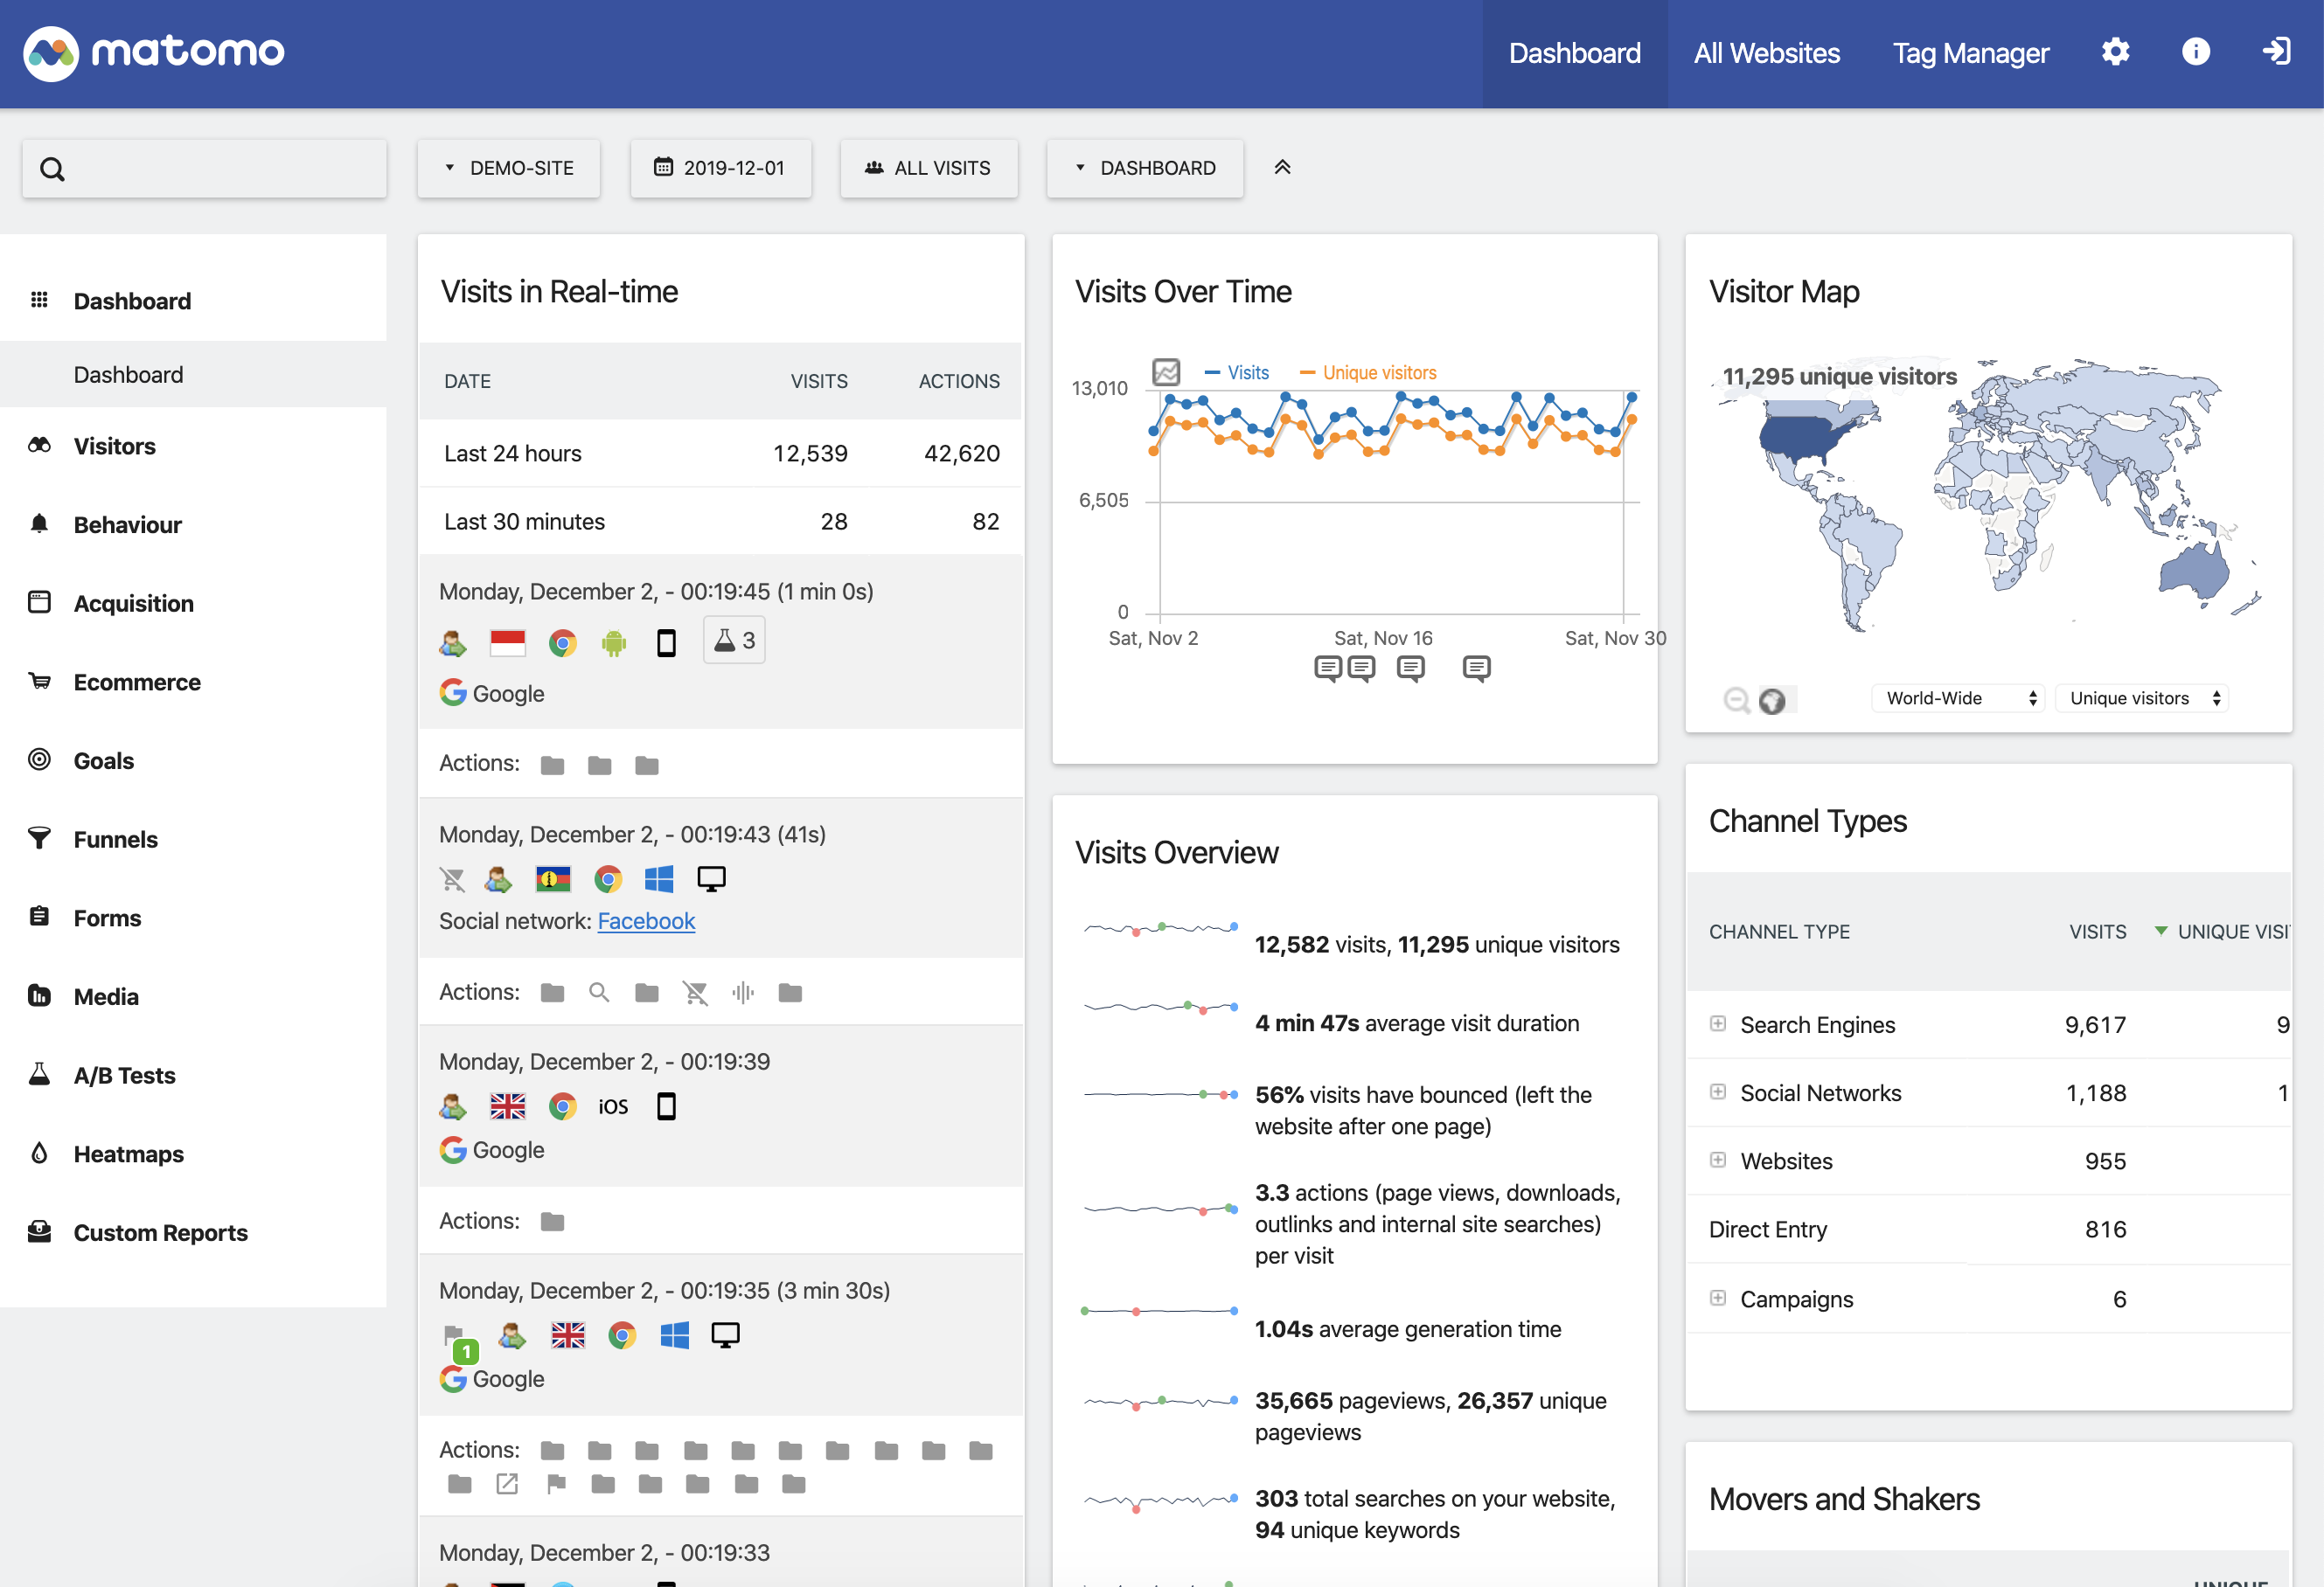The width and height of the screenshot is (2324, 1587).
Task: Click the Goals section icon
Action: [x=38, y=759]
